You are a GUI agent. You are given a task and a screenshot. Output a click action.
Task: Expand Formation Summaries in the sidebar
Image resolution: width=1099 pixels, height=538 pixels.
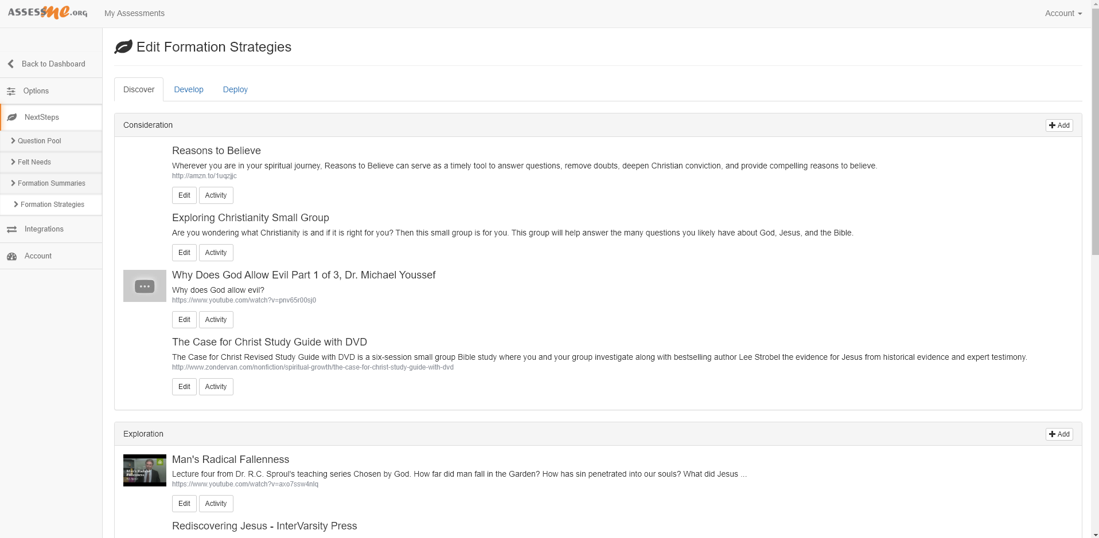51,183
